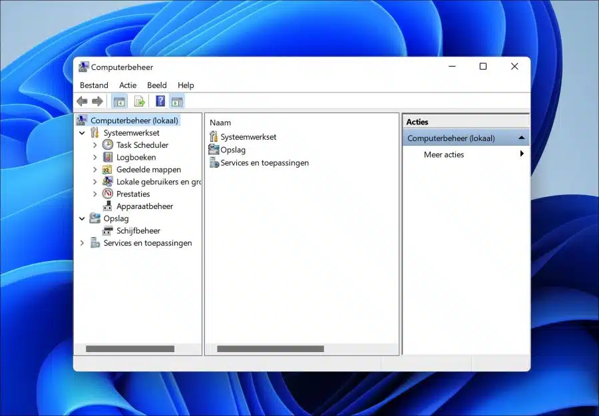
Task: Click the Lokale gebruikers users icon
Action: click(108, 182)
